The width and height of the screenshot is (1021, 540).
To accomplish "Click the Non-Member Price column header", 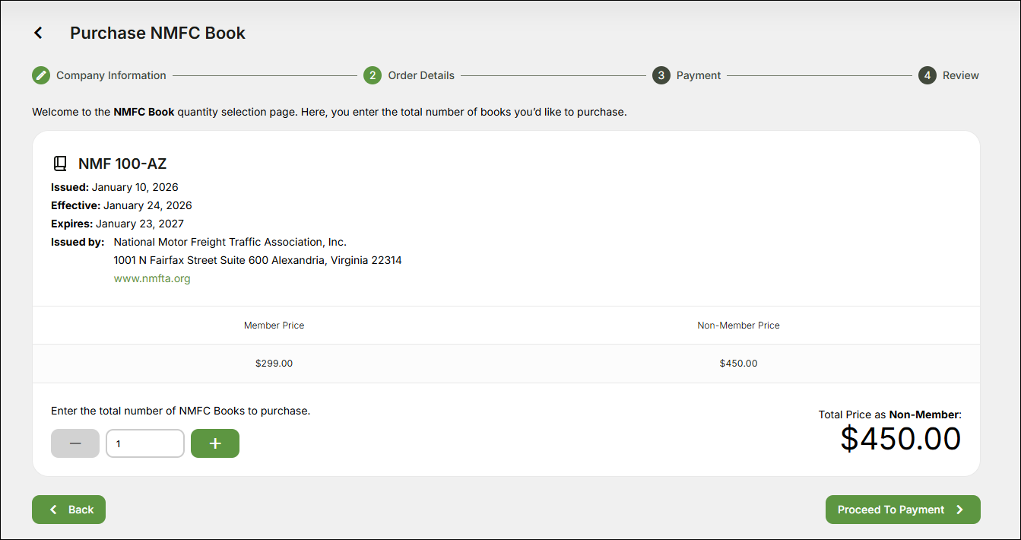I will pos(738,325).
